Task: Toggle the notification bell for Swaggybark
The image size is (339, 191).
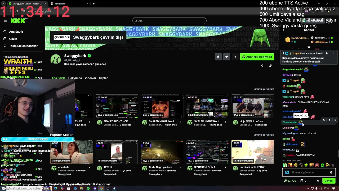Action: tap(218, 57)
